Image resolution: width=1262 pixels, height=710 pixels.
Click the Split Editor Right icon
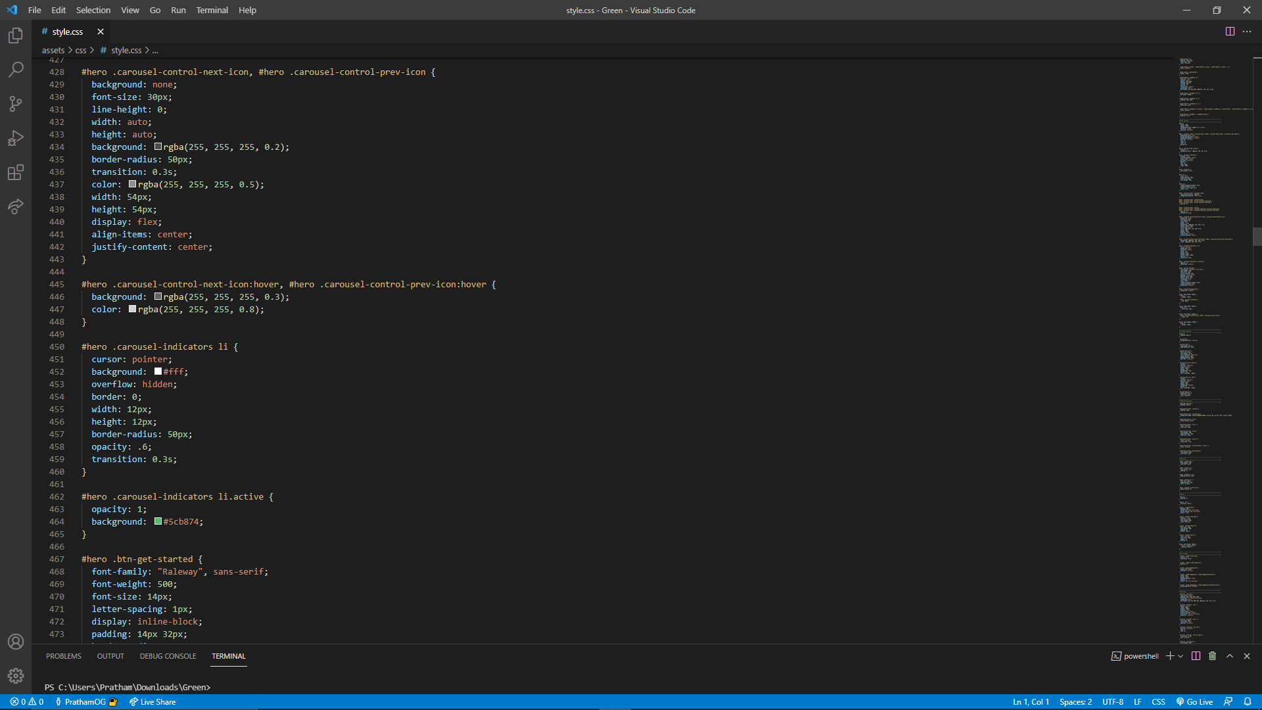(1230, 32)
